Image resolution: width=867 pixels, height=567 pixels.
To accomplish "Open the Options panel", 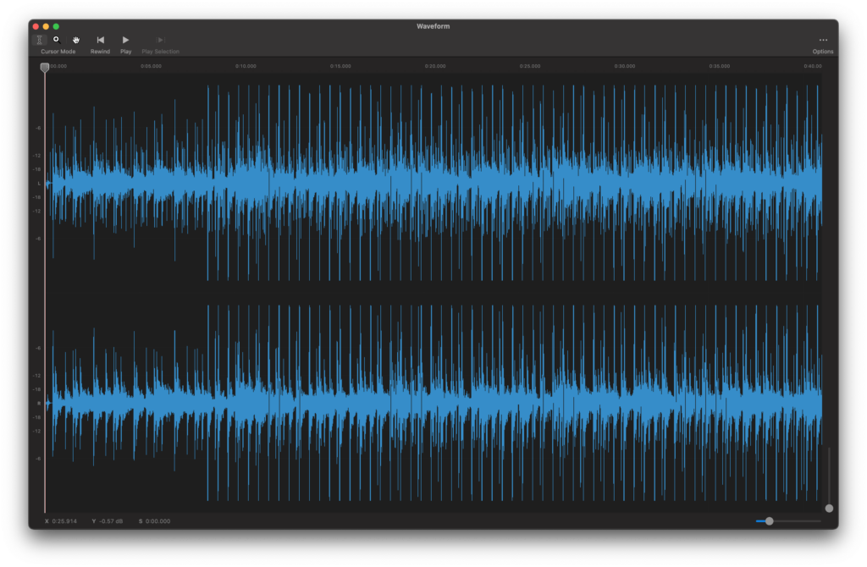I will [822, 51].
